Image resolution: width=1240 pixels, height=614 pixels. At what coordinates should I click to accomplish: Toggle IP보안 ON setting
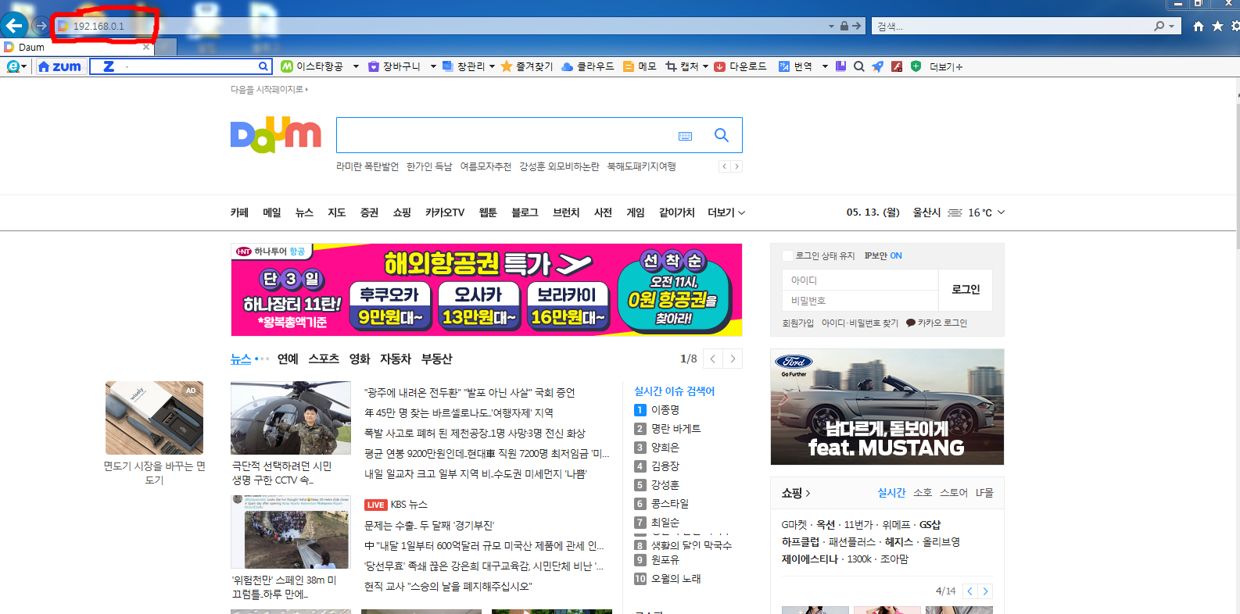pyautogui.click(x=883, y=255)
